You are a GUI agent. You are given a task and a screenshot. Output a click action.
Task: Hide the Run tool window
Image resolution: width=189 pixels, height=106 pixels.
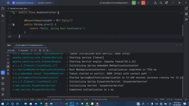click(x=180, y=45)
